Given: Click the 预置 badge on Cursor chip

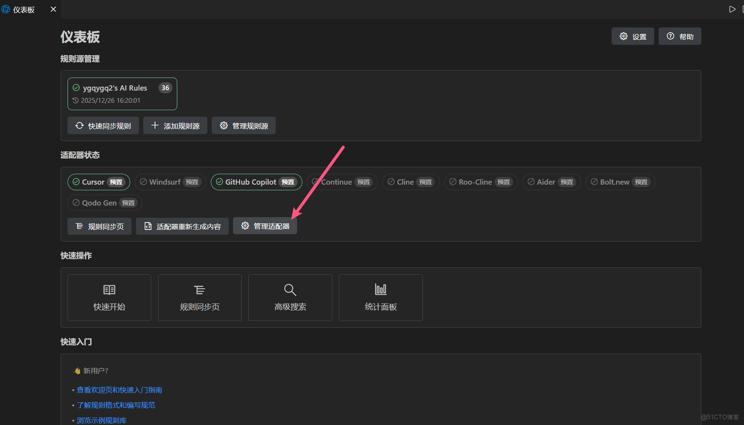Looking at the screenshot, I should 116,182.
